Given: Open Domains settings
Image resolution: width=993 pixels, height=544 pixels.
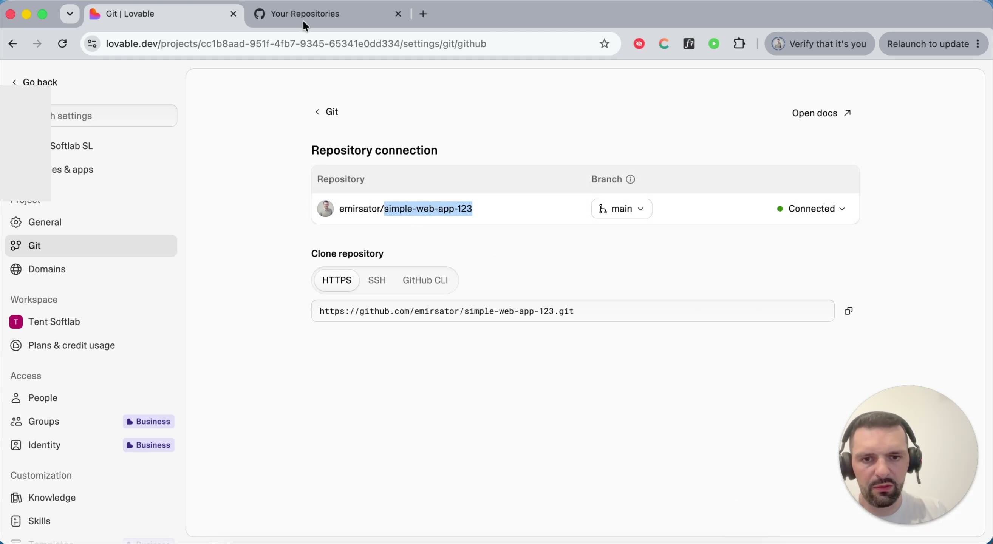Looking at the screenshot, I should click(x=91, y=269).
